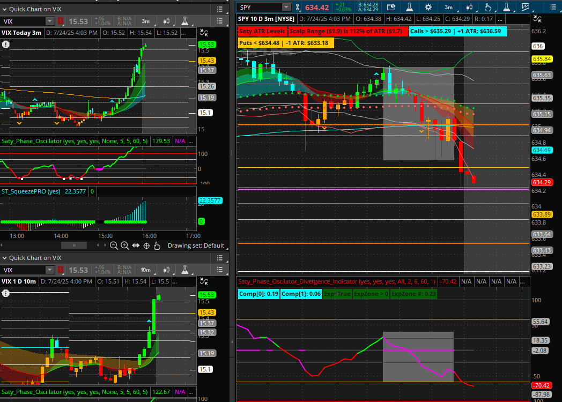
Task: Click the Saty_Phase_Oscillator 179.53 study label
Action: coord(74,141)
